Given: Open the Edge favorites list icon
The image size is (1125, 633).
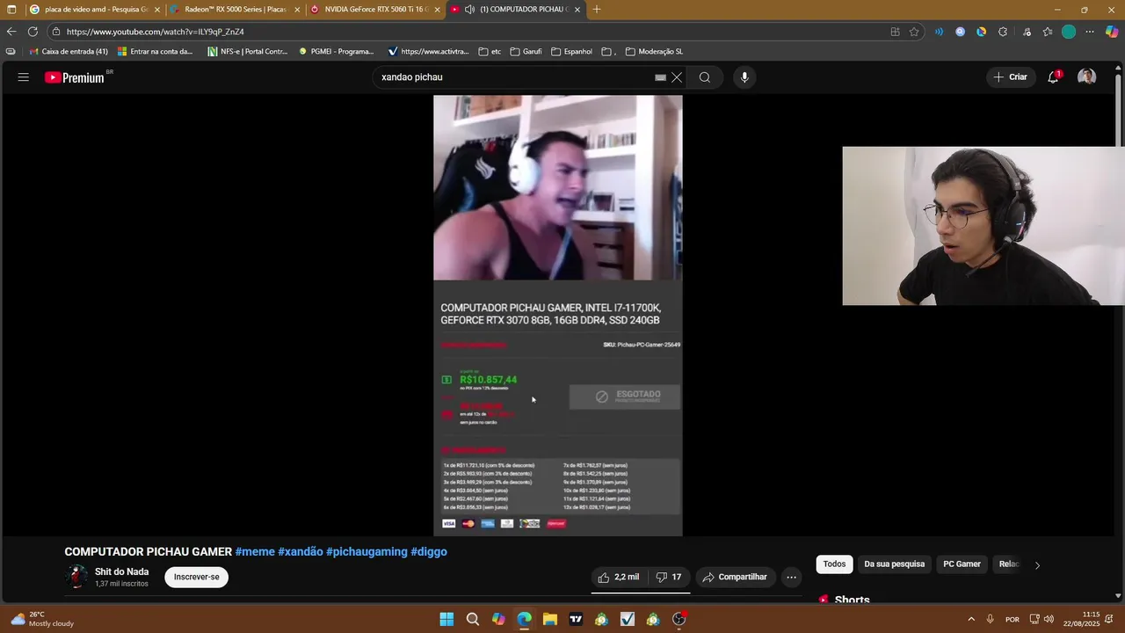Looking at the screenshot, I should tap(1048, 32).
